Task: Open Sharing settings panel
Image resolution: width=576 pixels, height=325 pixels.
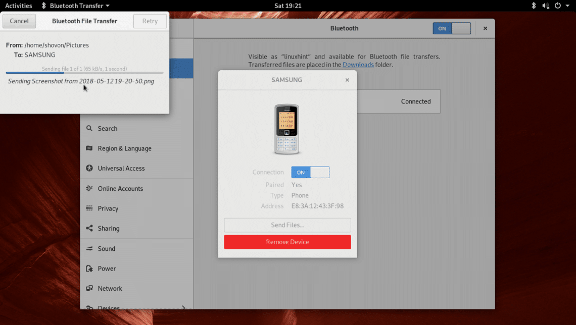Action: [136, 228]
